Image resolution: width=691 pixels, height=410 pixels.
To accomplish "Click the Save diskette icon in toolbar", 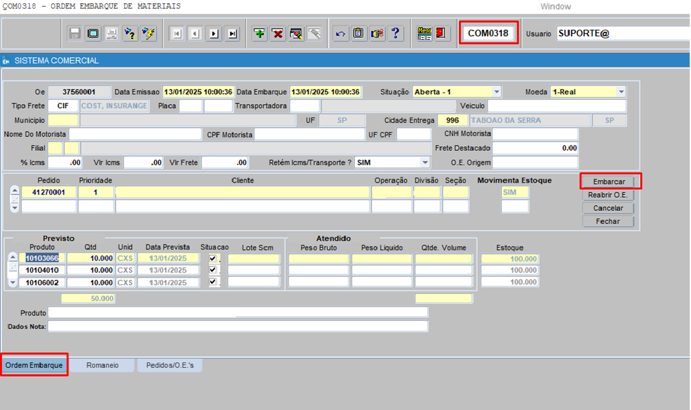I will point(74,34).
